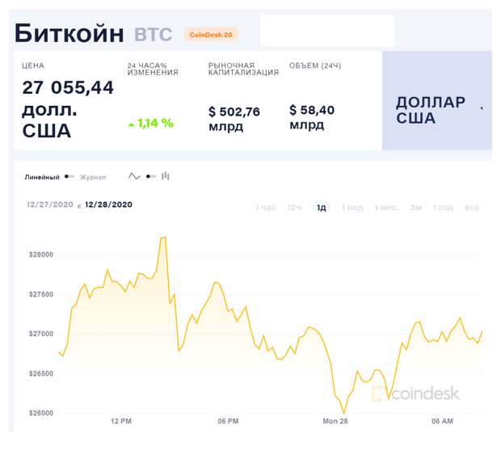Select the 1 нед time range
Screen dimensions: 501x459
pos(352,208)
